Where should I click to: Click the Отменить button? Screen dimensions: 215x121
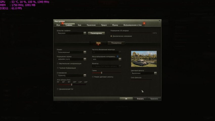point(140,99)
